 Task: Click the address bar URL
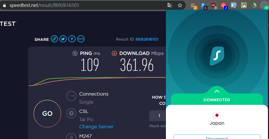click(44, 5)
